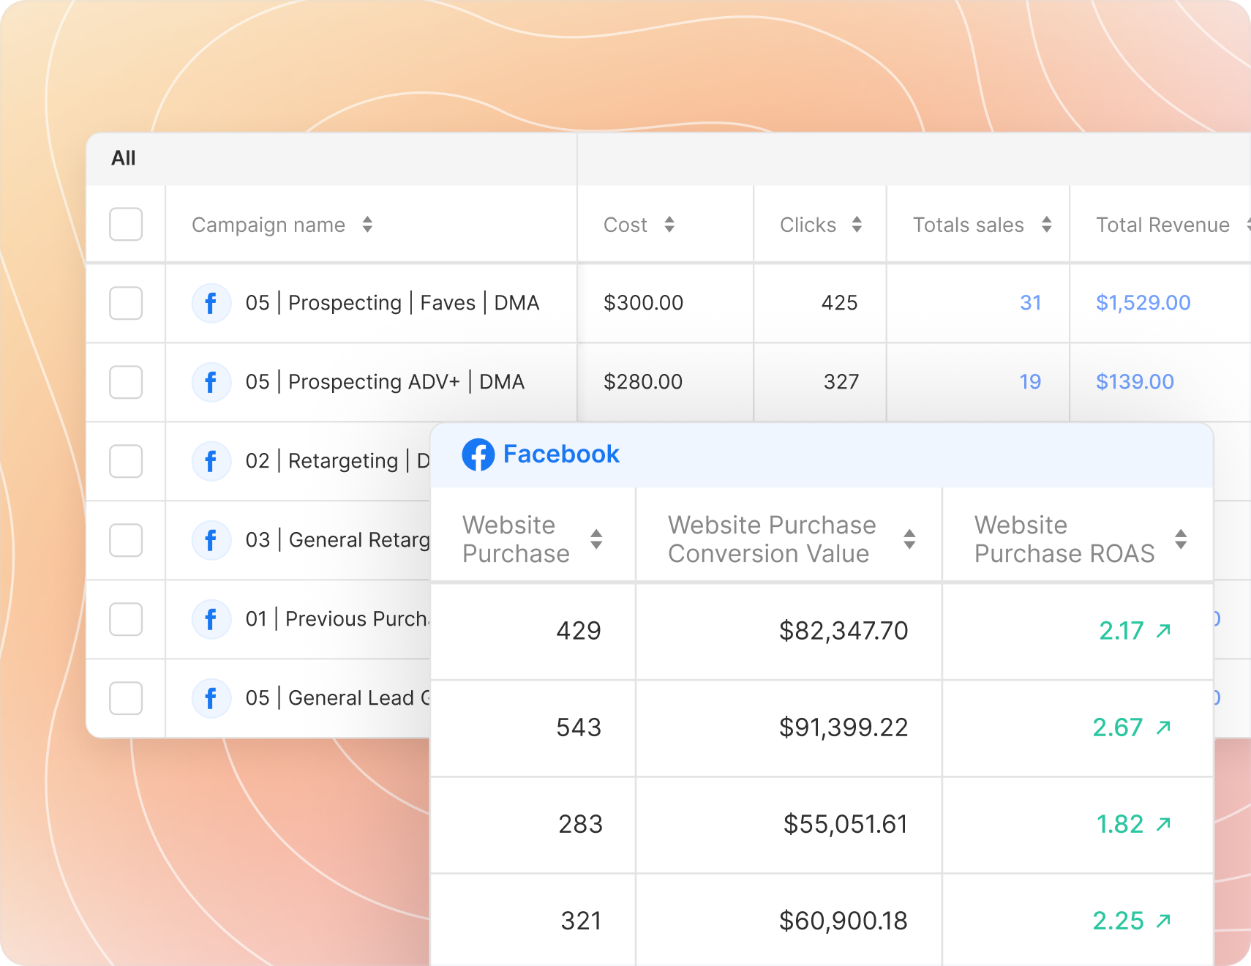Viewport: 1251px width, 966px height.
Task: Sort by Website Purchase ROAS
Action: [x=1181, y=538]
